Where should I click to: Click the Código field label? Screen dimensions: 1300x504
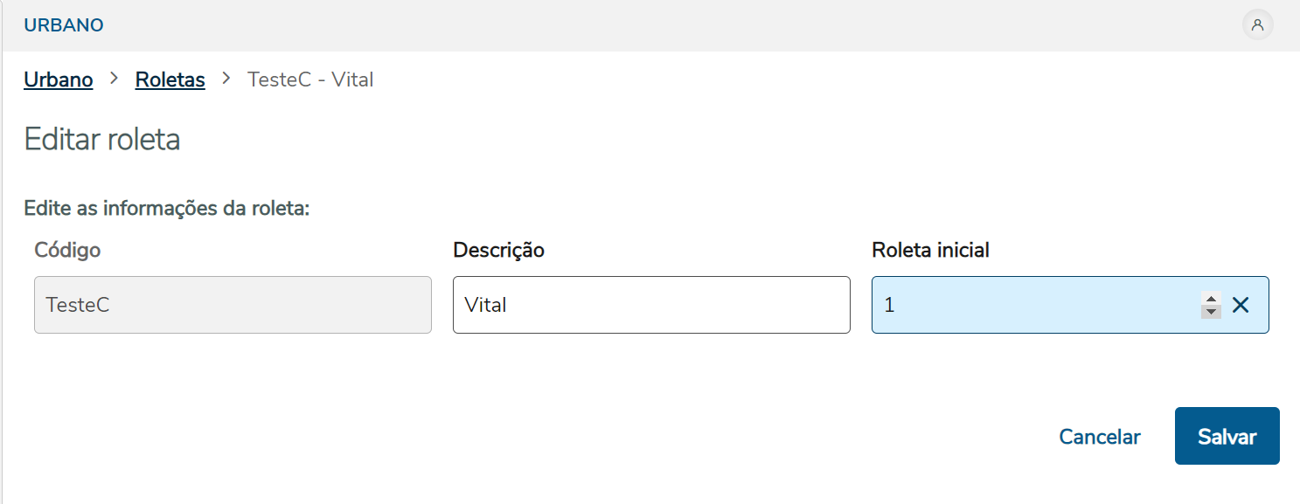click(67, 250)
